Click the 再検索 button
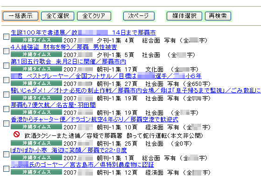 218,16
